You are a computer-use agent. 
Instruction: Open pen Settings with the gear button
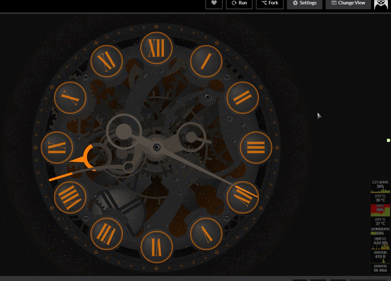(304, 3)
